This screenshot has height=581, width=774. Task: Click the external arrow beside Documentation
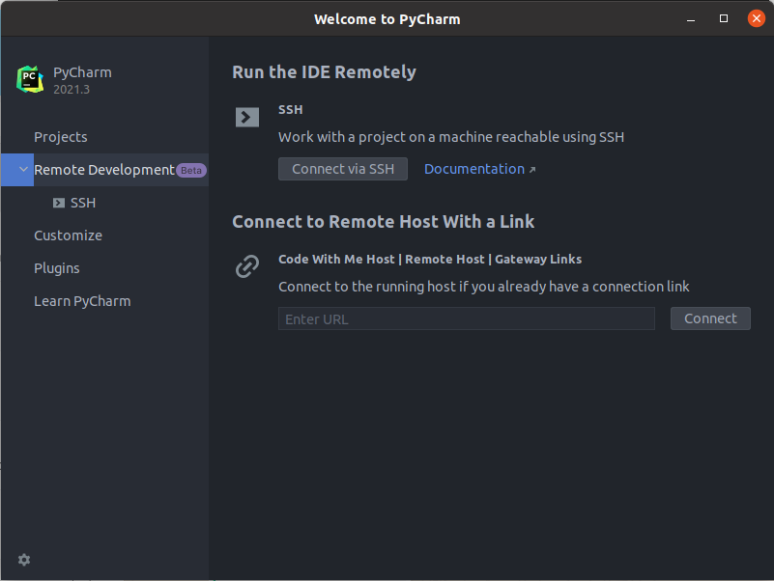tap(532, 170)
